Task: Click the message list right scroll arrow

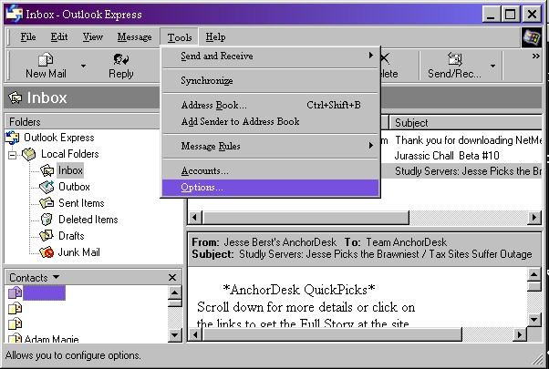Action: tap(533, 218)
